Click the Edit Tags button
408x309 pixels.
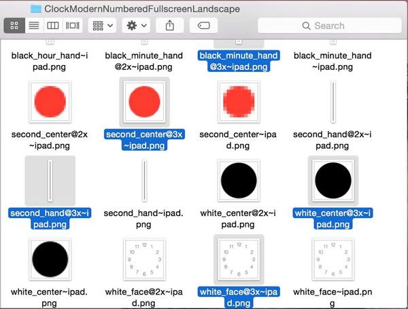pos(203,26)
